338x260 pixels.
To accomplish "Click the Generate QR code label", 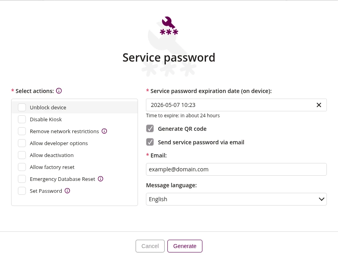I will 182,129.
